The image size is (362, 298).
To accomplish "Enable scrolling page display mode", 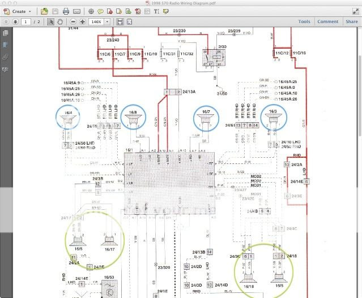I will (x=120, y=21).
